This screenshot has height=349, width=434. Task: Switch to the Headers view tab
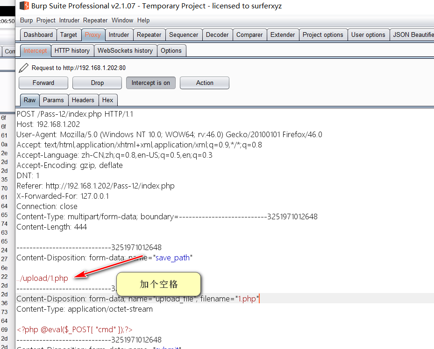[83, 100]
